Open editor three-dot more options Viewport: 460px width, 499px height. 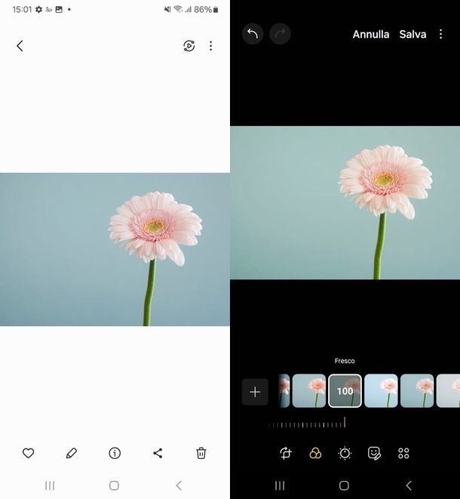440,34
